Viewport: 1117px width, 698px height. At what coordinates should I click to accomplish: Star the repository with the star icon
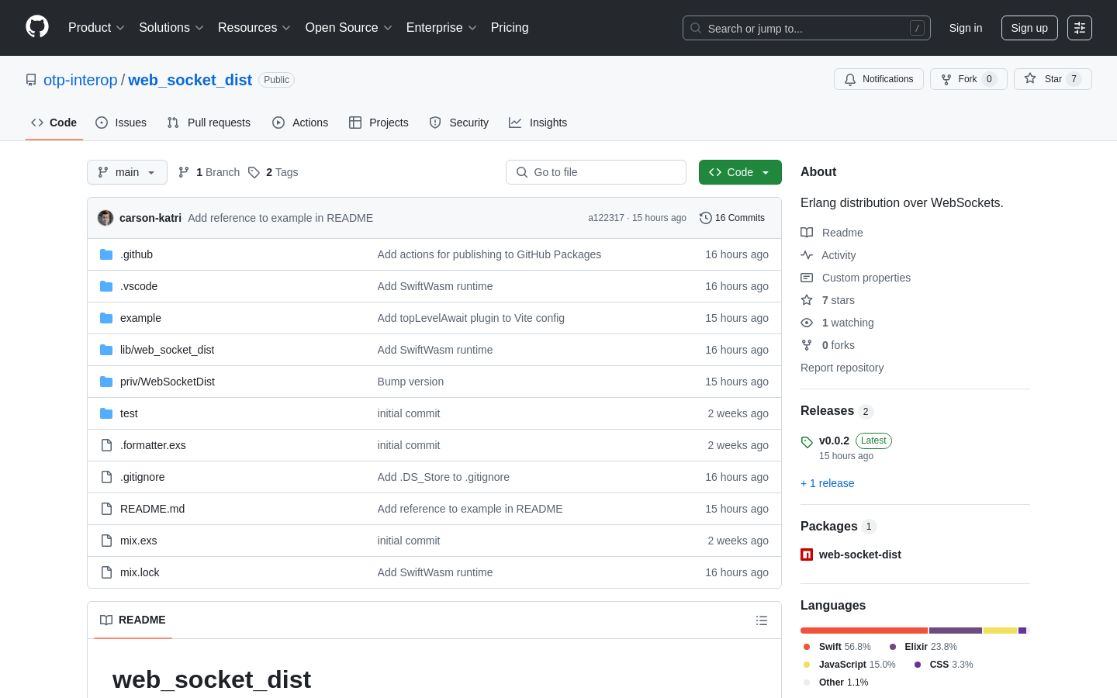pos(1030,78)
